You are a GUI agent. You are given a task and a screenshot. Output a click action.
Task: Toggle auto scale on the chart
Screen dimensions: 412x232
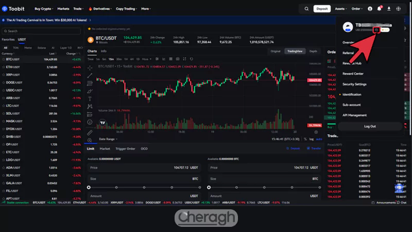point(319,139)
